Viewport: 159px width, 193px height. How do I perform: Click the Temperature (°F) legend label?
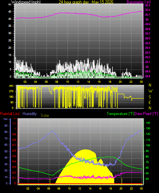pos(120,114)
